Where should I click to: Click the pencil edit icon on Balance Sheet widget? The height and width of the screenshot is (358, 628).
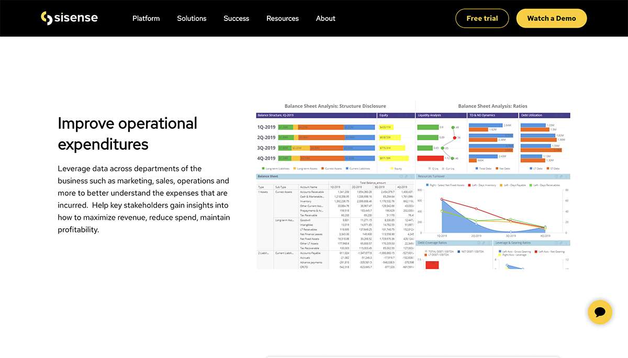406,176
